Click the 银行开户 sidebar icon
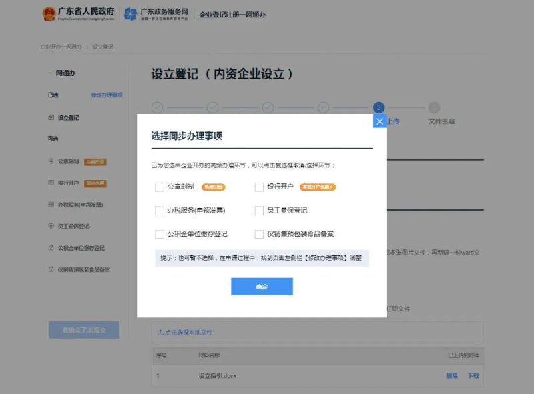Viewport: 534px width, 394px height. tap(51, 183)
